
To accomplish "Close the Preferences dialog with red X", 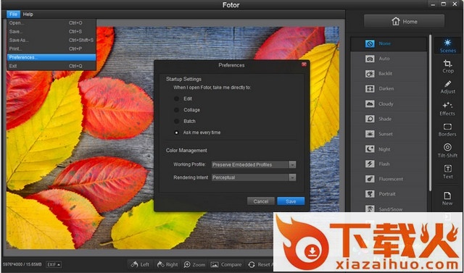I will pos(304,64).
